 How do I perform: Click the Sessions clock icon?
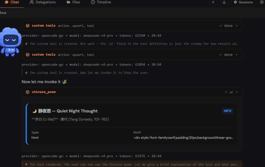(x=235, y=2)
